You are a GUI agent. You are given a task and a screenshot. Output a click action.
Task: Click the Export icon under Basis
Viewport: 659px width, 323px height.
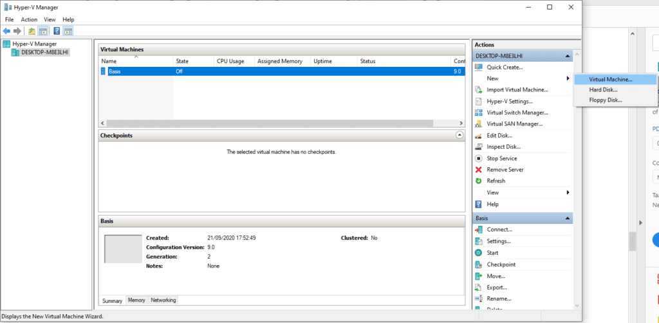point(478,288)
